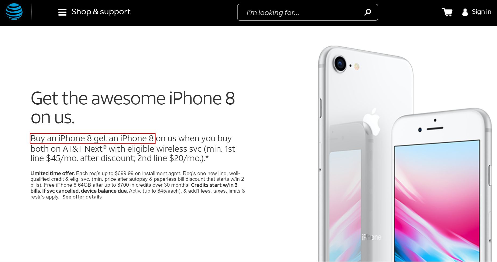Click the AT&T globe logo
This screenshot has height=262, width=497.
pyautogui.click(x=14, y=12)
